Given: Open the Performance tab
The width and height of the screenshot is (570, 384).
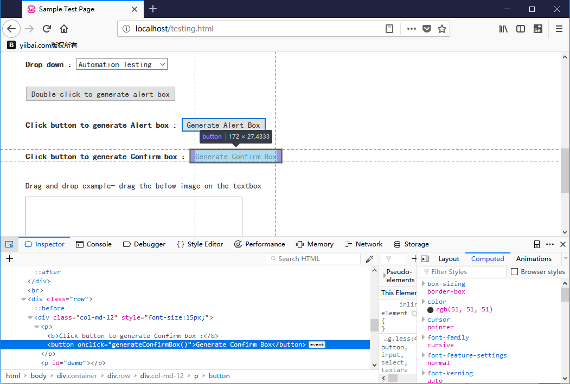Looking at the screenshot, I should [260, 244].
